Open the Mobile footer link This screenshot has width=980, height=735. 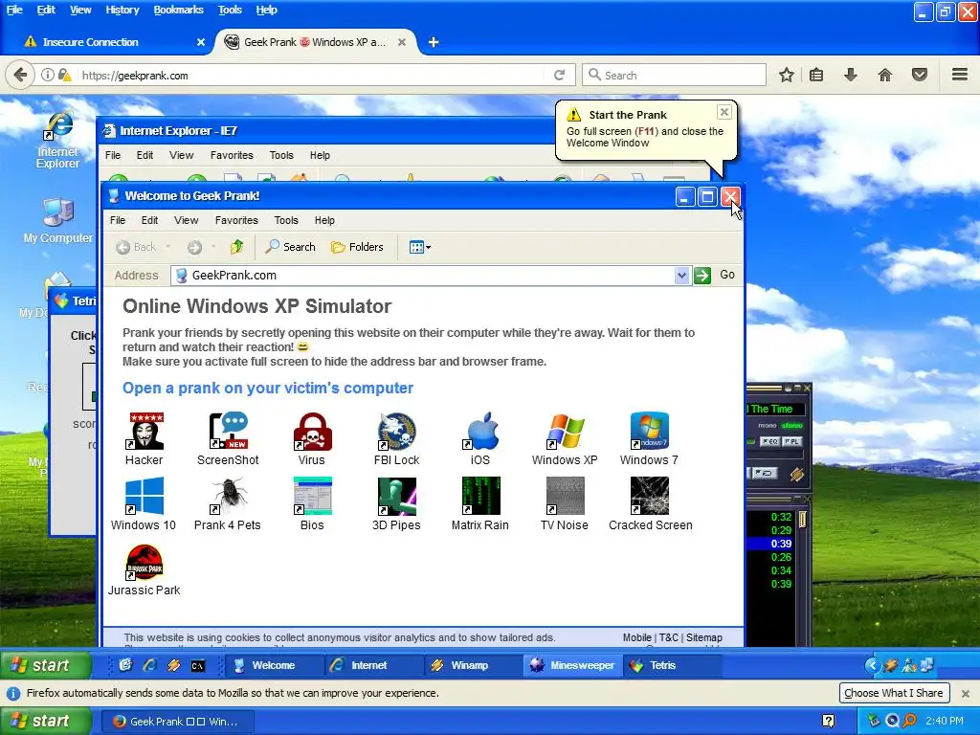point(636,637)
